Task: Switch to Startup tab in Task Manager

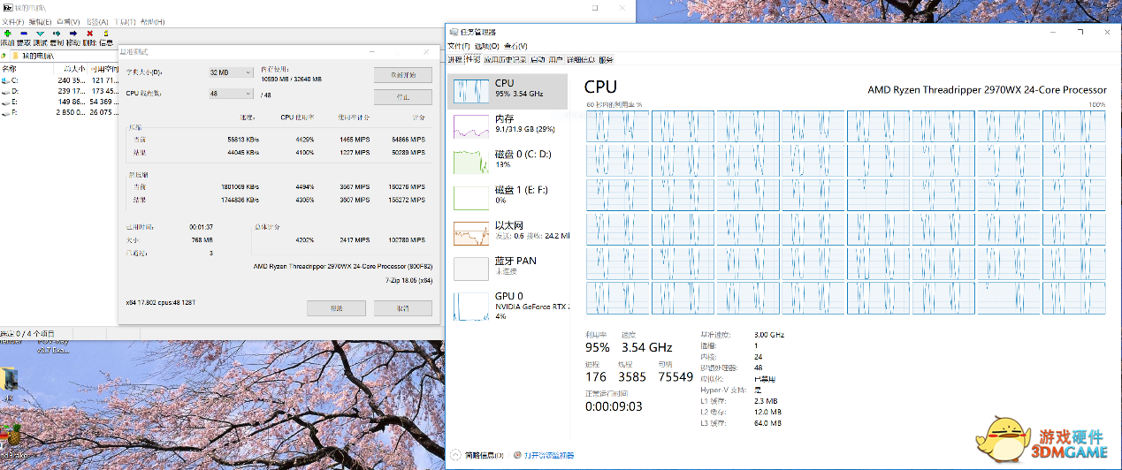Action: [537, 60]
